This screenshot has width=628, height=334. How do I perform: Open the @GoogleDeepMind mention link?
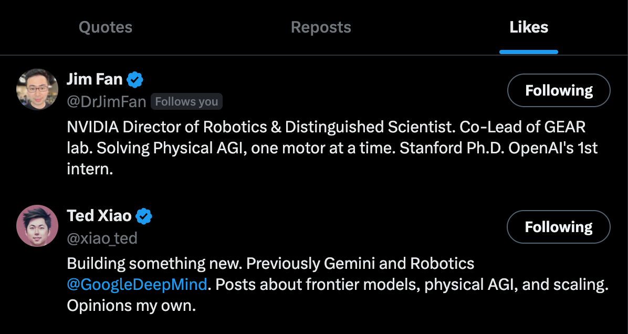(137, 285)
